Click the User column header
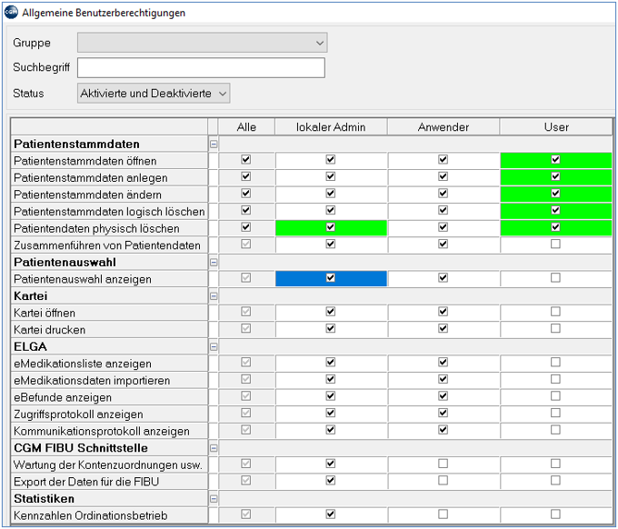The image size is (618, 529). [x=556, y=127]
